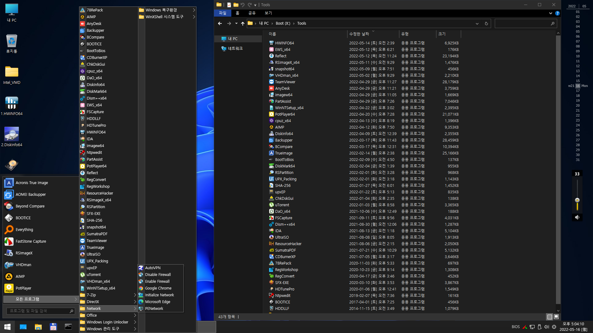Switch to the 홈 ribbon tab

click(238, 13)
